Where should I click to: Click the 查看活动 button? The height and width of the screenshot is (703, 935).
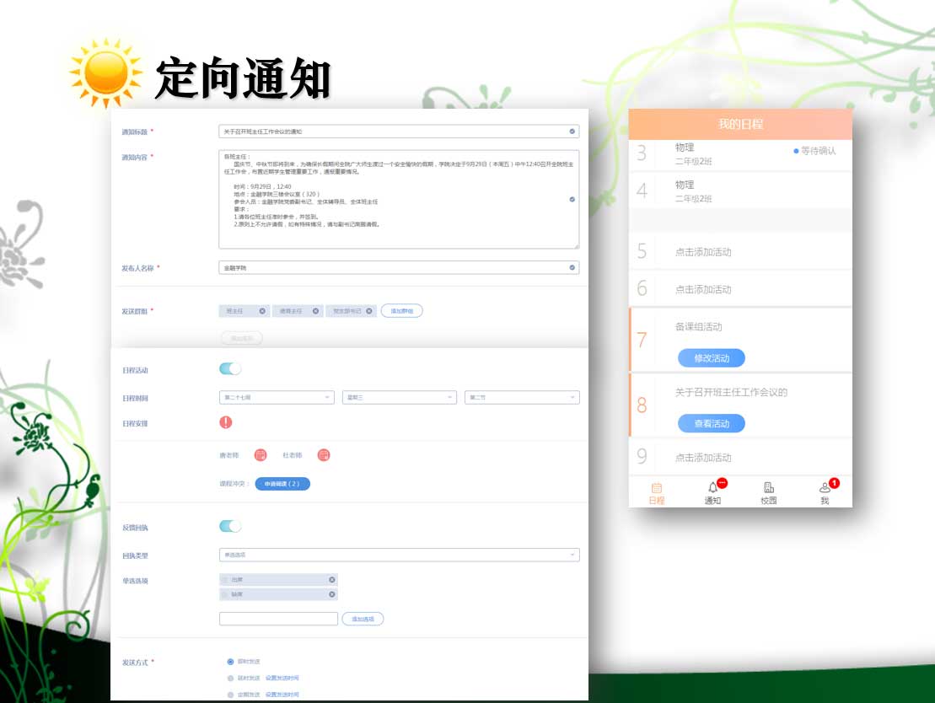click(x=711, y=423)
